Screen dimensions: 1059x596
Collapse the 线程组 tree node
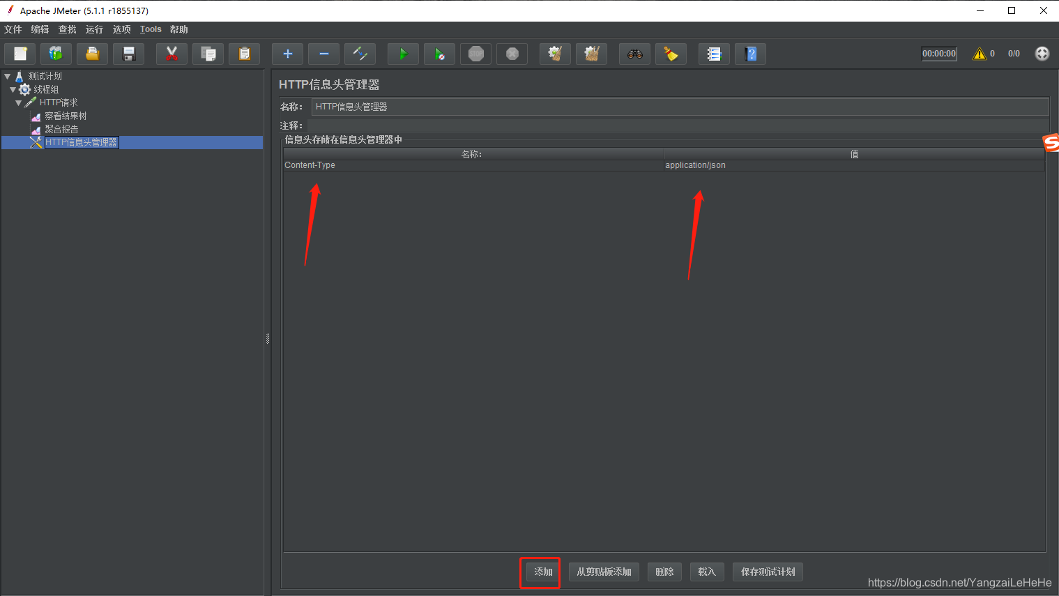coord(13,89)
